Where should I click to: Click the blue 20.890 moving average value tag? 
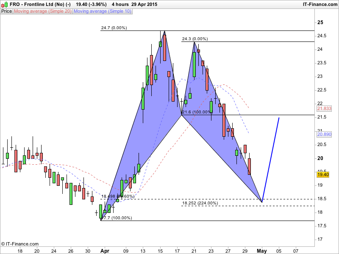[324, 134]
